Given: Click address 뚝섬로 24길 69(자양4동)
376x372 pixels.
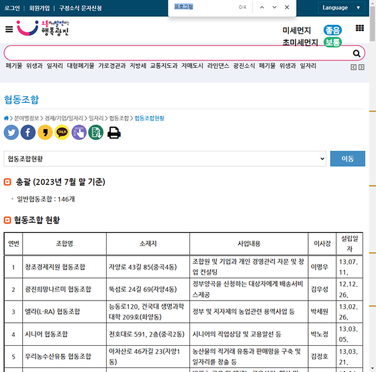Looking at the screenshot, I should [x=142, y=289].
